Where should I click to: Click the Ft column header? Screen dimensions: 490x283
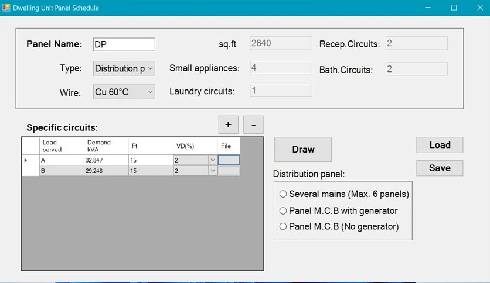coord(151,146)
